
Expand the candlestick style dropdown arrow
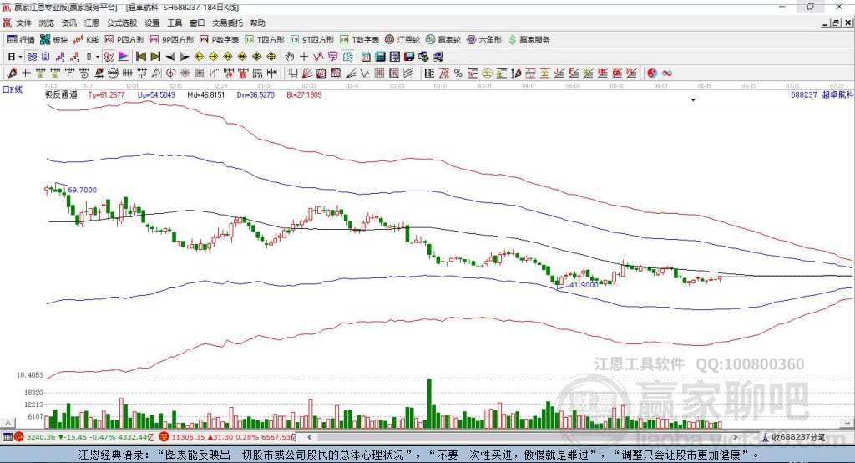click(x=98, y=57)
